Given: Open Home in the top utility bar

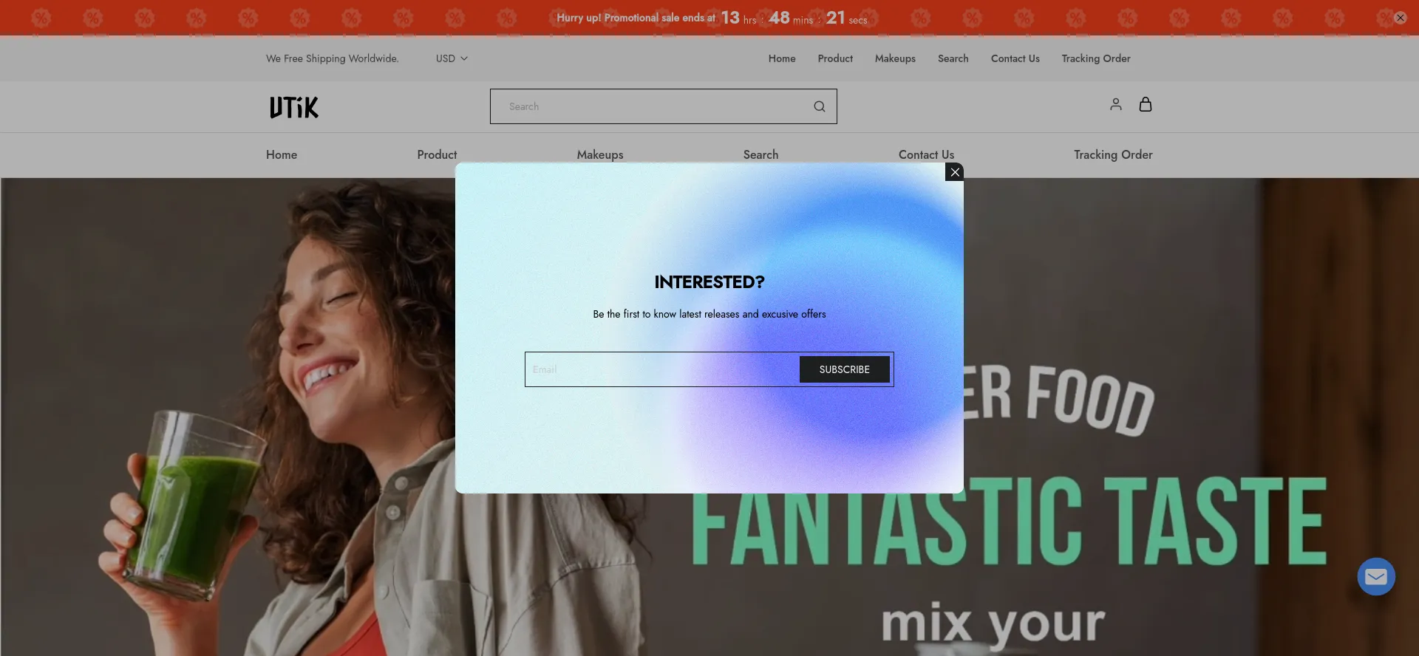Looking at the screenshot, I should 781,58.
